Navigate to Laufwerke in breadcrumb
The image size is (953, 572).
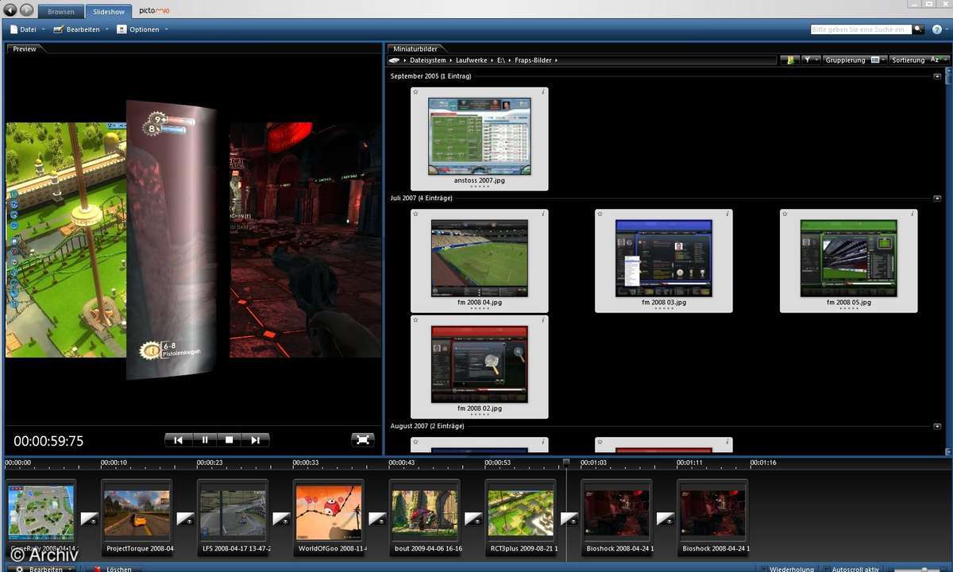[x=472, y=60]
